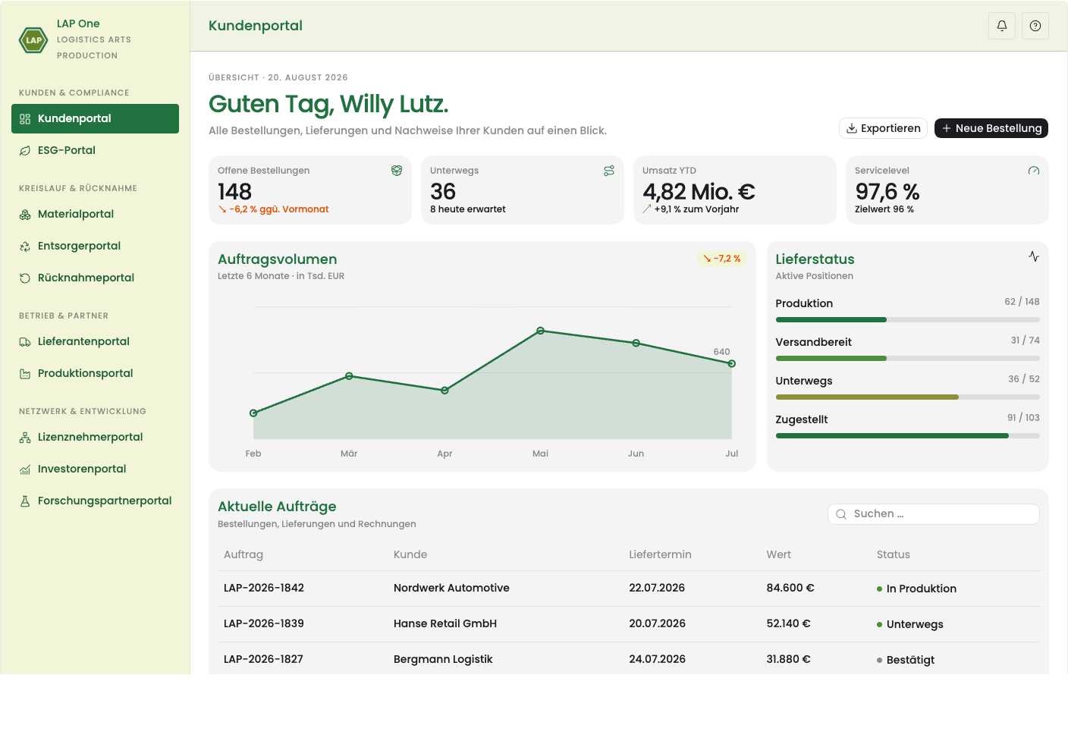Click the package icon on Offene Bestellungen
This screenshot has width=1068, height=741.
point(397,171)
